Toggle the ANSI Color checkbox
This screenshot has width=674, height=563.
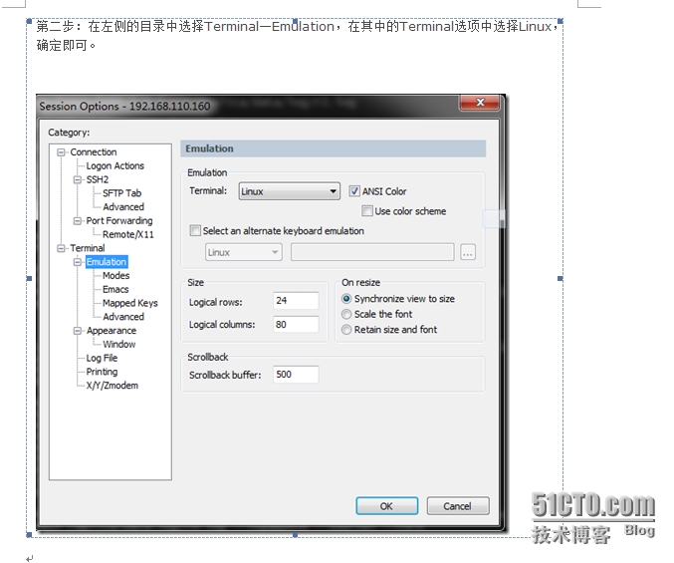(x=354, y=191)
